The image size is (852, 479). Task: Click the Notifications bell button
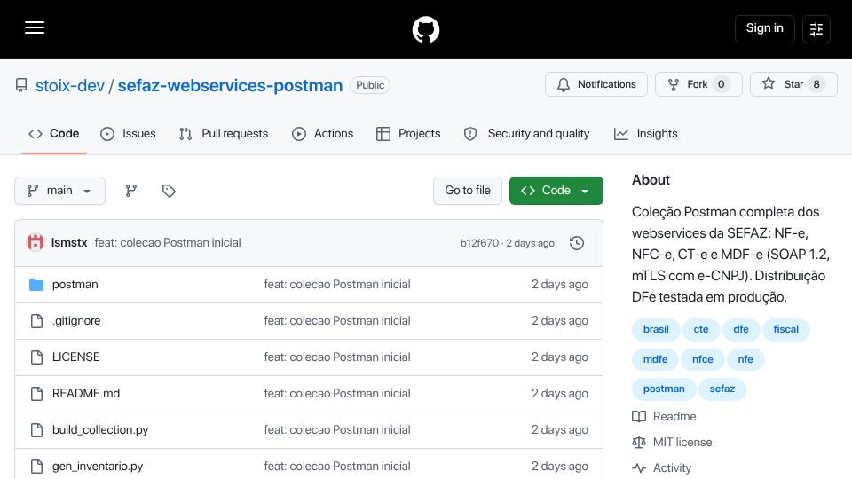[x=596, y=84]
